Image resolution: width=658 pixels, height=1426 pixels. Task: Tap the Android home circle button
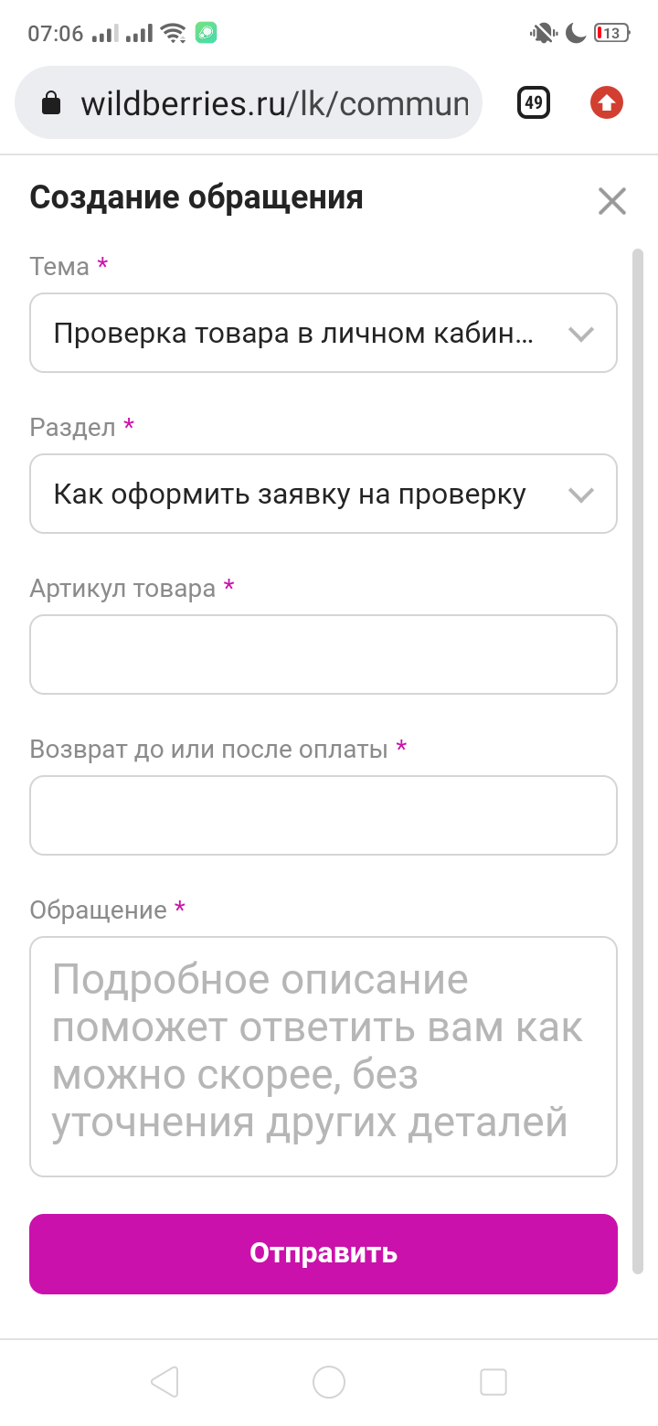point(329,1382)
